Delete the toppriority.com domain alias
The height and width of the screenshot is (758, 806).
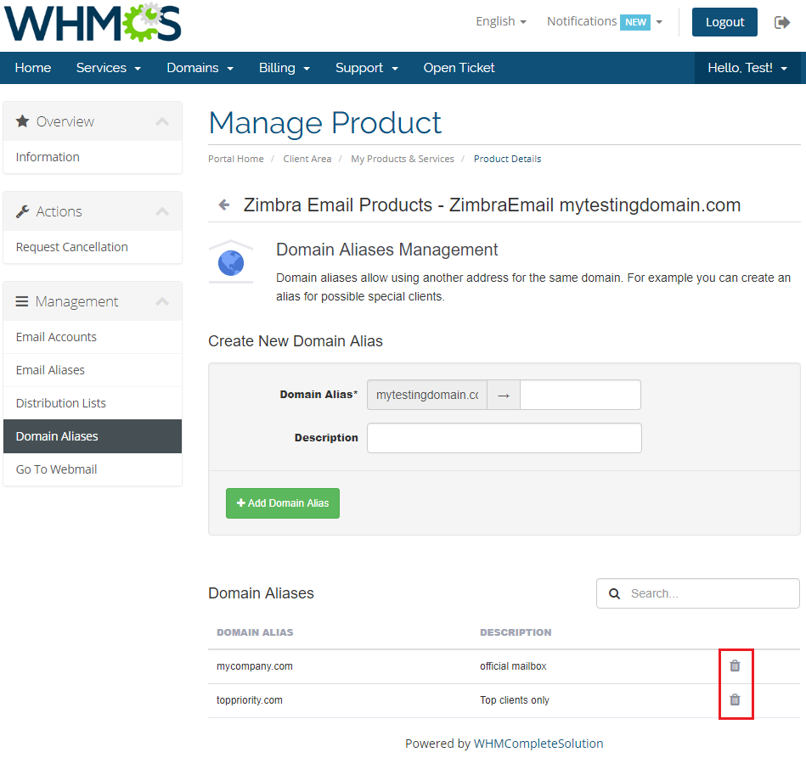pyautogui.click(x=735, y=700)
